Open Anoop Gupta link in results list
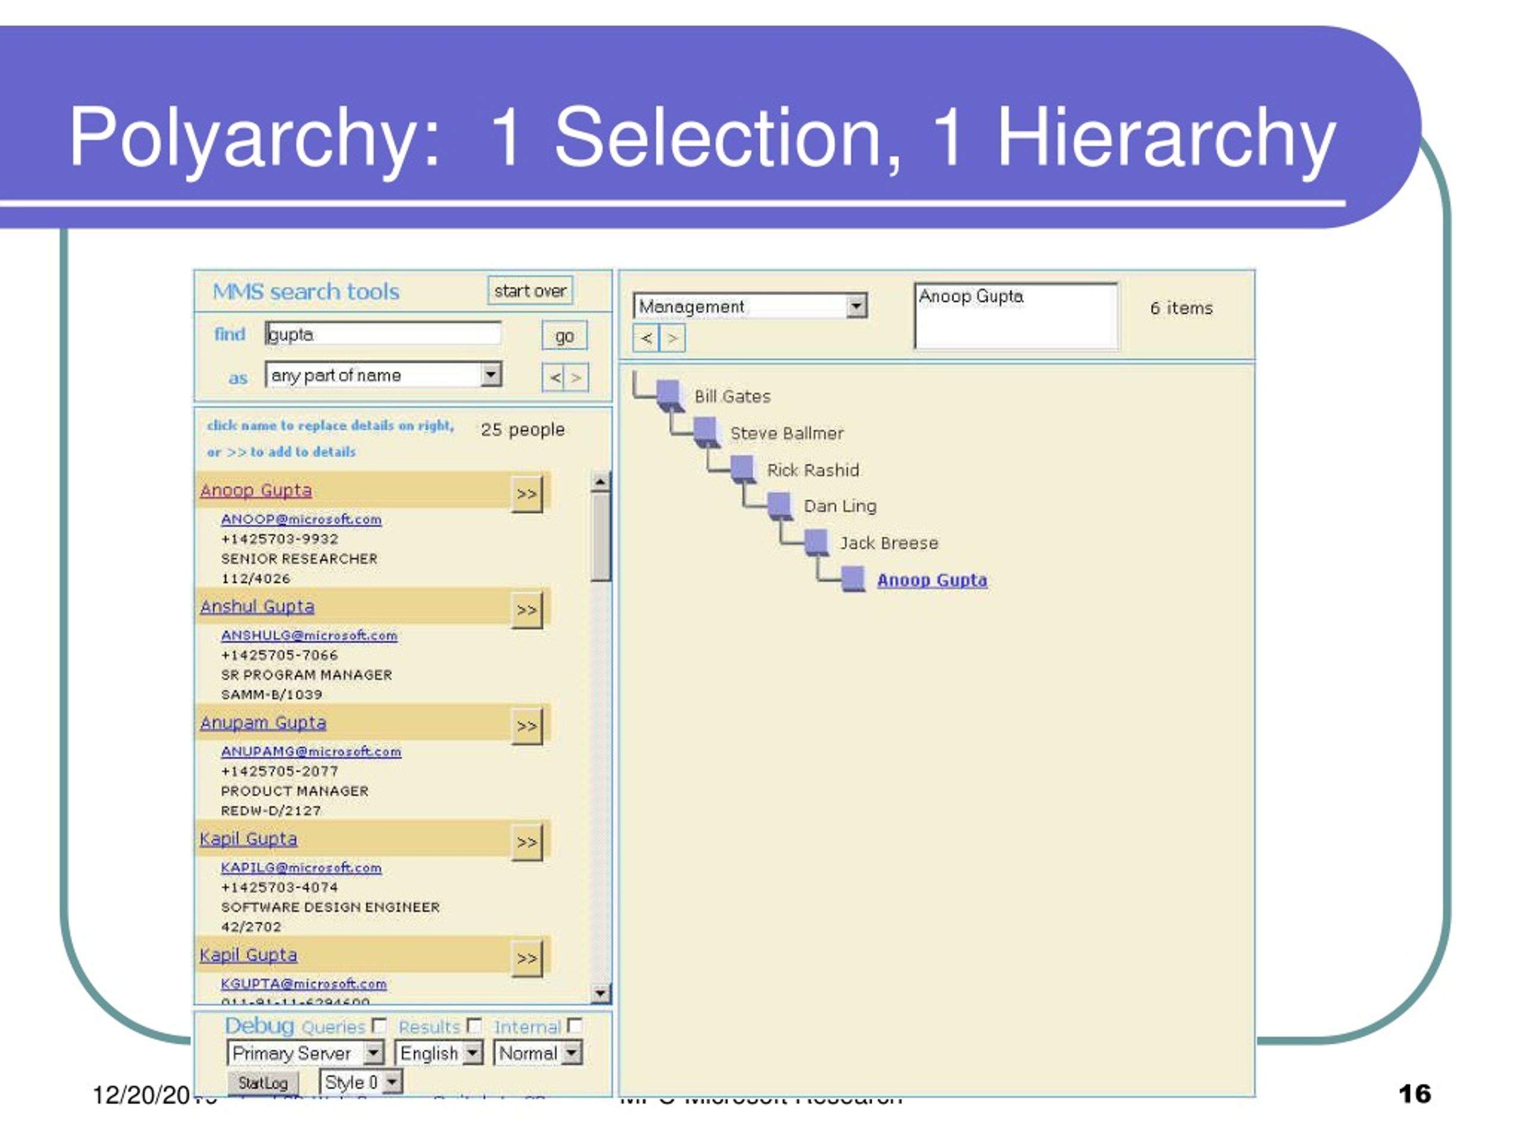This screenshot has height=1142, width=1523. [256, 490]
